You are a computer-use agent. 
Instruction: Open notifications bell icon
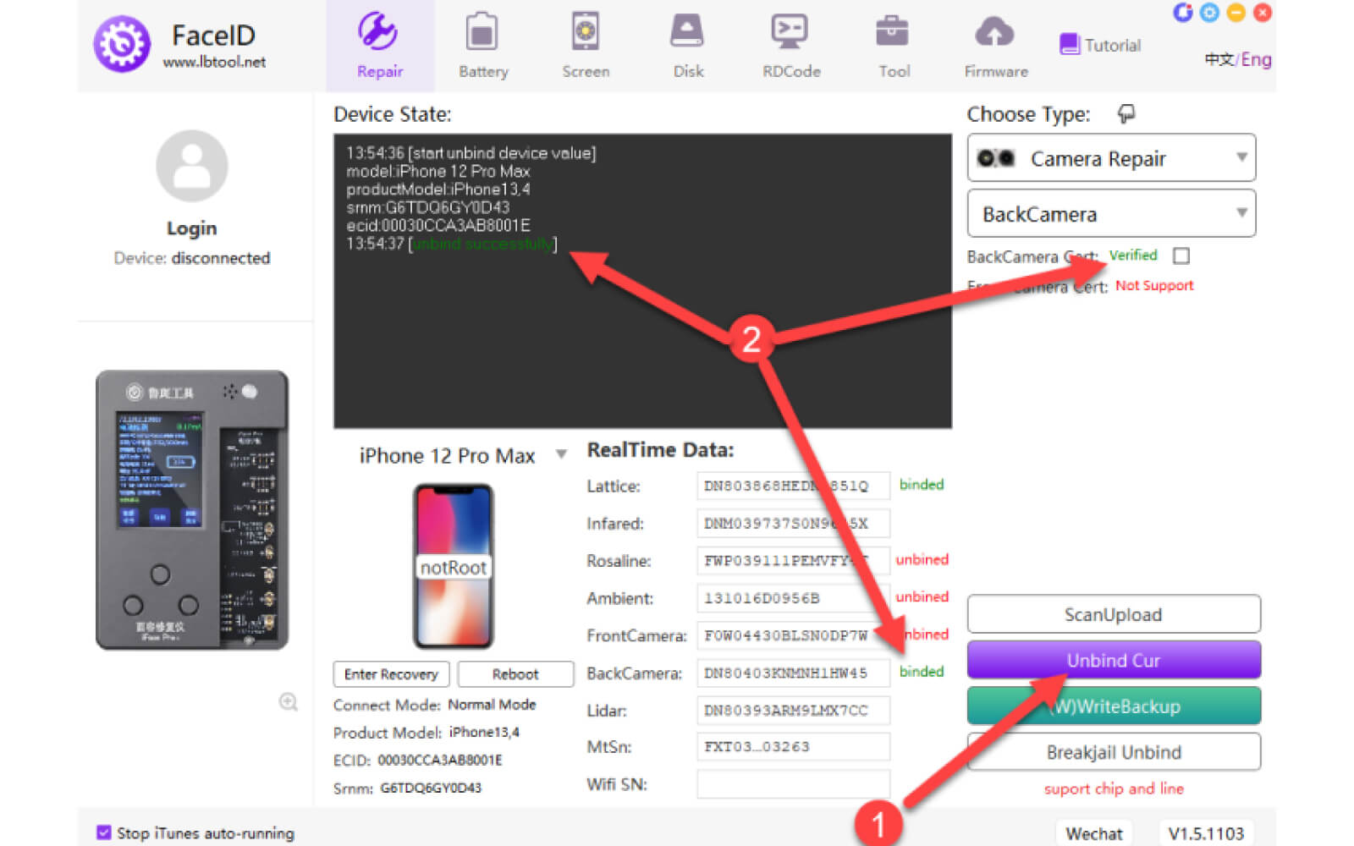point(1182,13)
